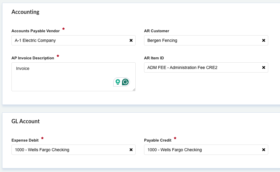The image size is (280, 172).
Task: Click the Expense Debit label
Action: (25, 140)
